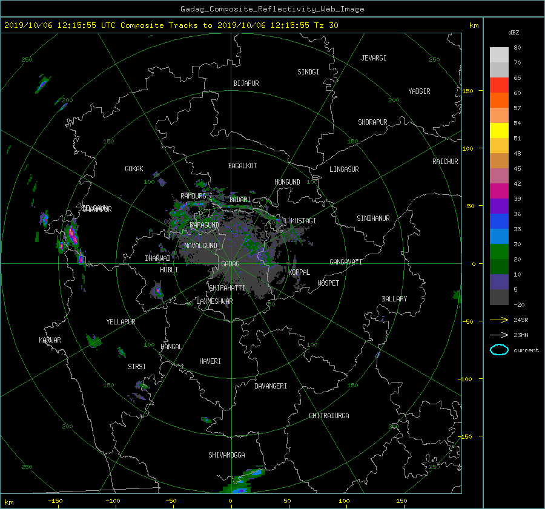Click the DHARWAD city label
This screenshot has height=509, width=545.
point(157,258)
